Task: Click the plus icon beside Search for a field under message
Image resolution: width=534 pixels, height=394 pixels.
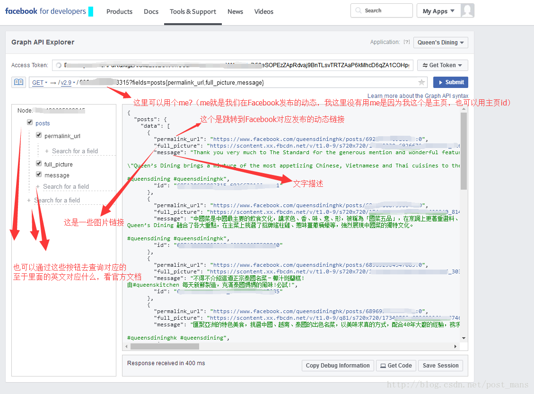Action: tap(38, 187)
